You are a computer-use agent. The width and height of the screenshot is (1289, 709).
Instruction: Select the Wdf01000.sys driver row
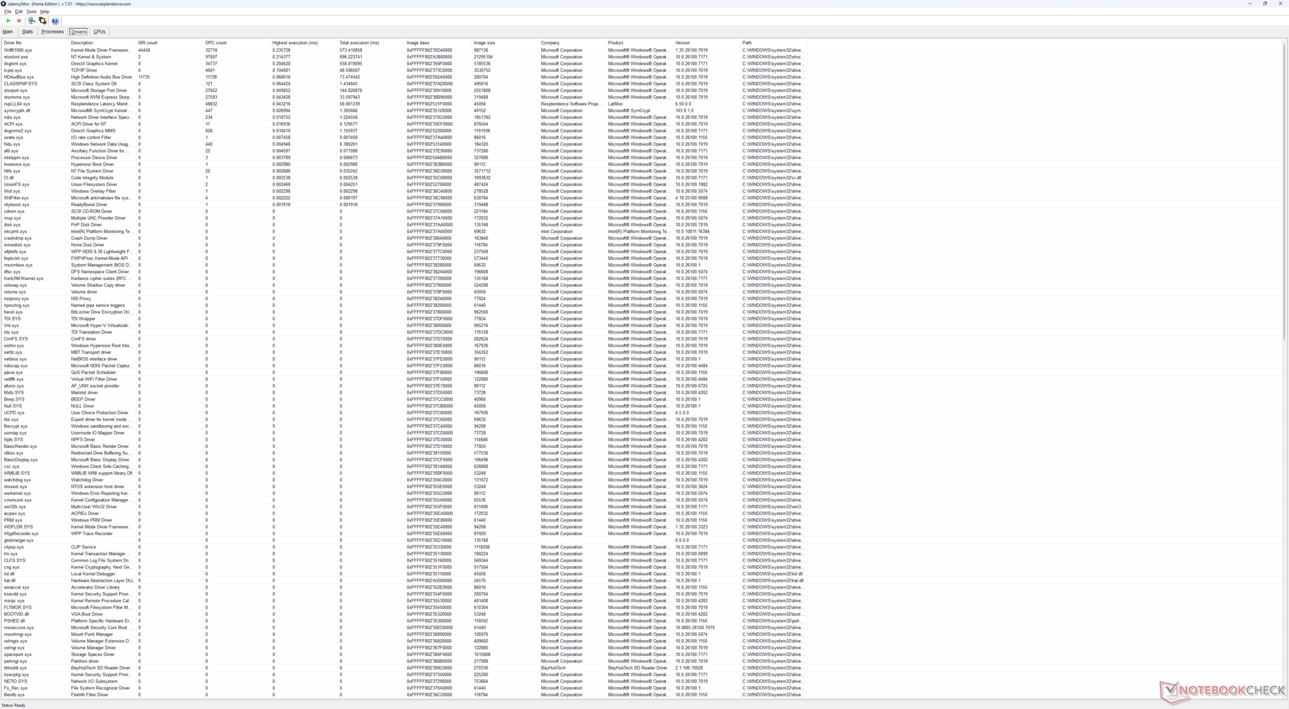coord(404,50)
